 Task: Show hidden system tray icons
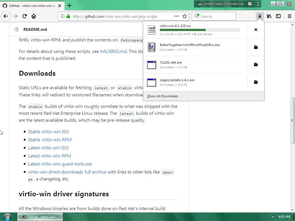tap(273, 217)
